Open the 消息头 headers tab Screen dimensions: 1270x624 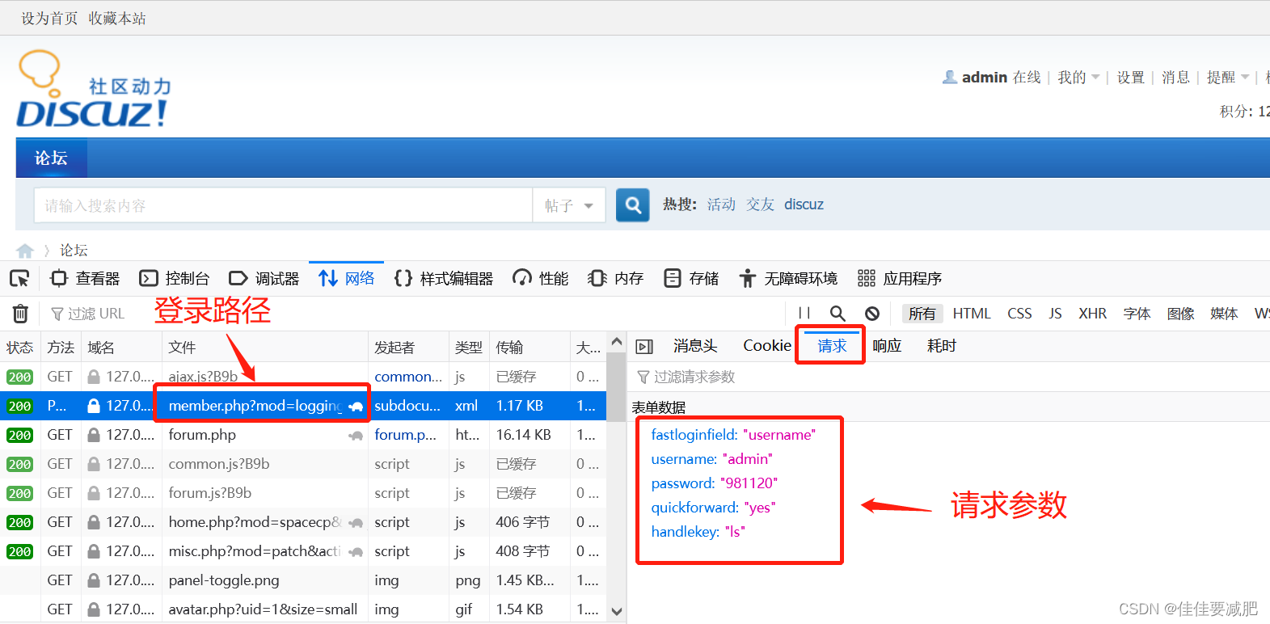click(695, 346)
